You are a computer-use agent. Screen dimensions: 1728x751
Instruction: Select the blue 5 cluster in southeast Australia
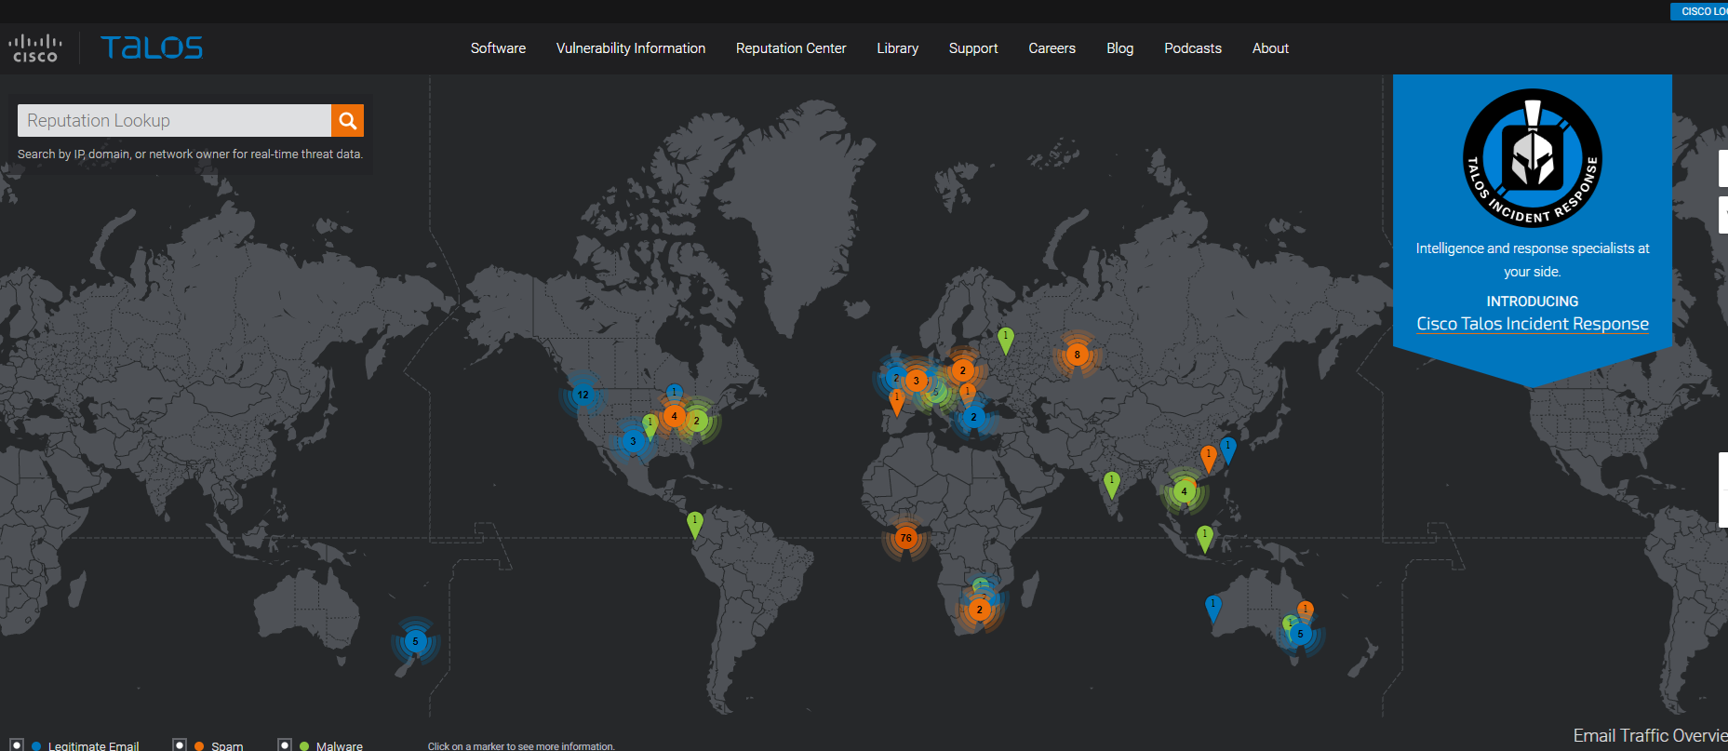pos(1300,634)
